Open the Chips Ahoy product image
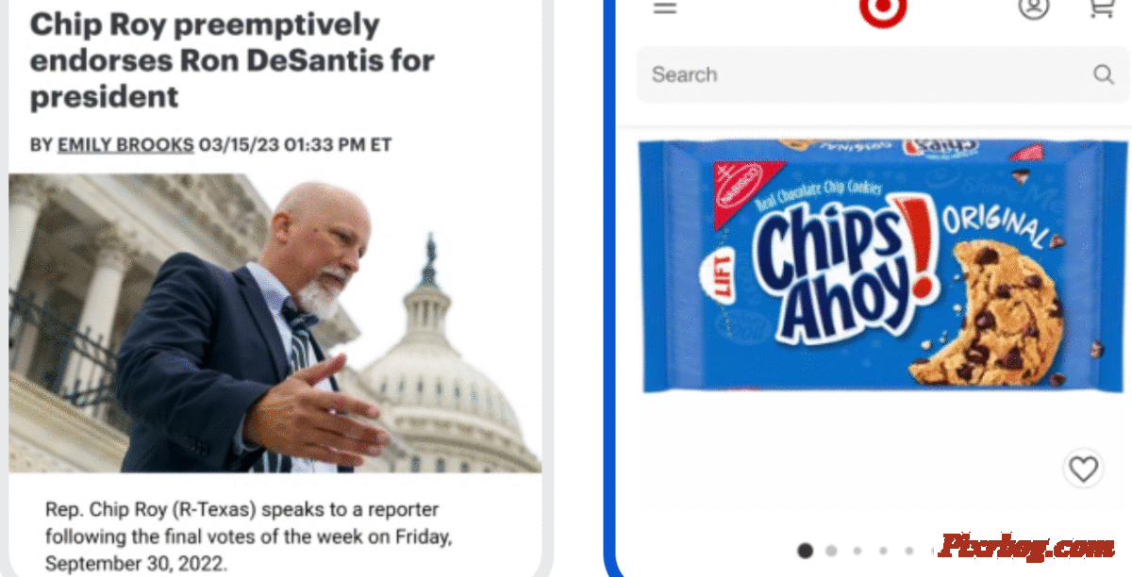The width and height of the screenshot is (1132, 577). (x=883, y=267)
